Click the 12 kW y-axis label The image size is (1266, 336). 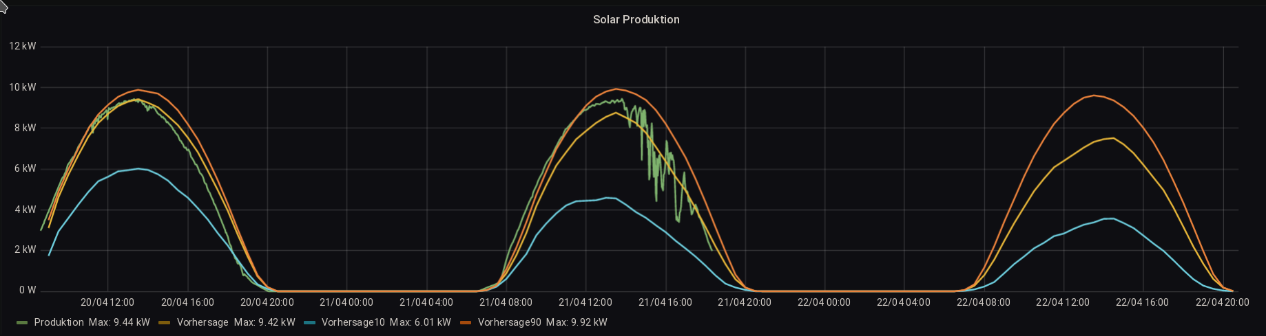click(23, 47)
